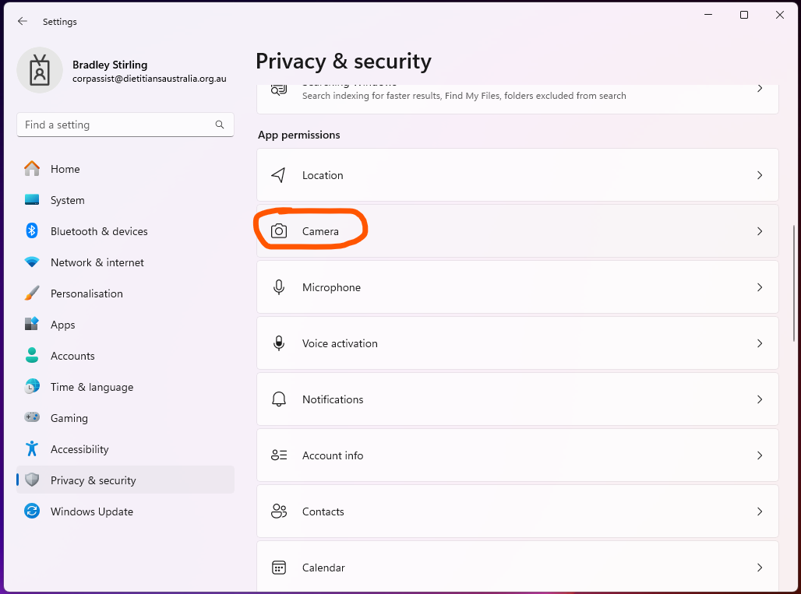Click the magnifier icon in search box

pyautogui.click(x=221, y=125)
